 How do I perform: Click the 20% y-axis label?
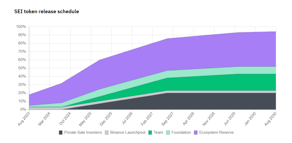point(22,93)
